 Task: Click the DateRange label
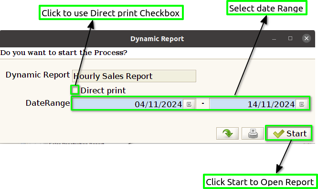coord(48,103)
